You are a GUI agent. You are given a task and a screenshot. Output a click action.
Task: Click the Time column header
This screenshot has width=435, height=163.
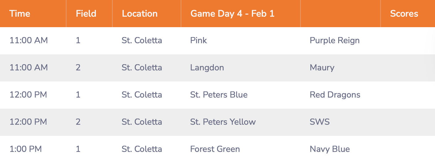point(20,14)
